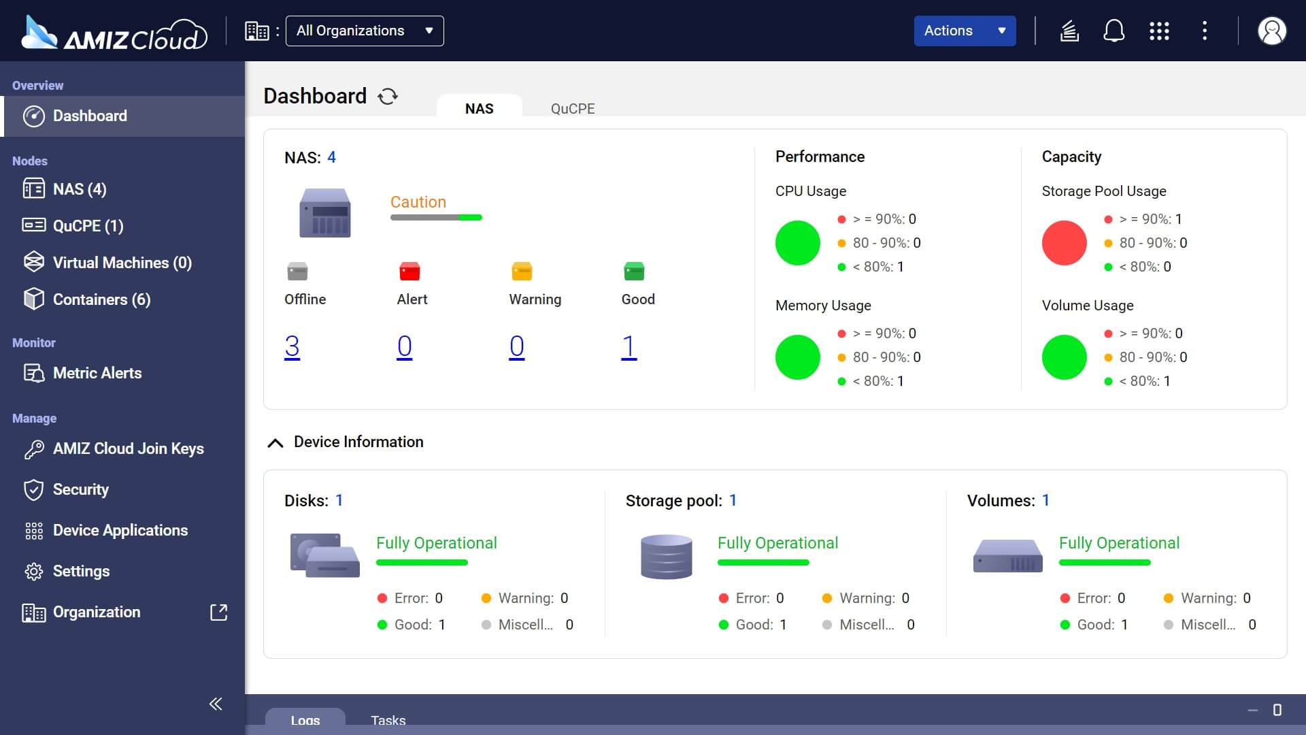Click the gray Offline NAS icon

[297, 271]
